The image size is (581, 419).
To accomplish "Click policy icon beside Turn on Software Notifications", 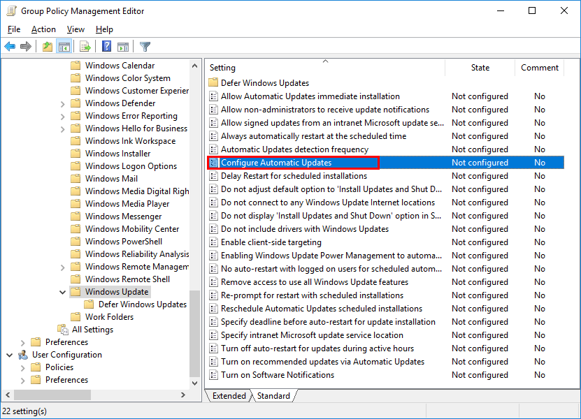I will (213, 374).
